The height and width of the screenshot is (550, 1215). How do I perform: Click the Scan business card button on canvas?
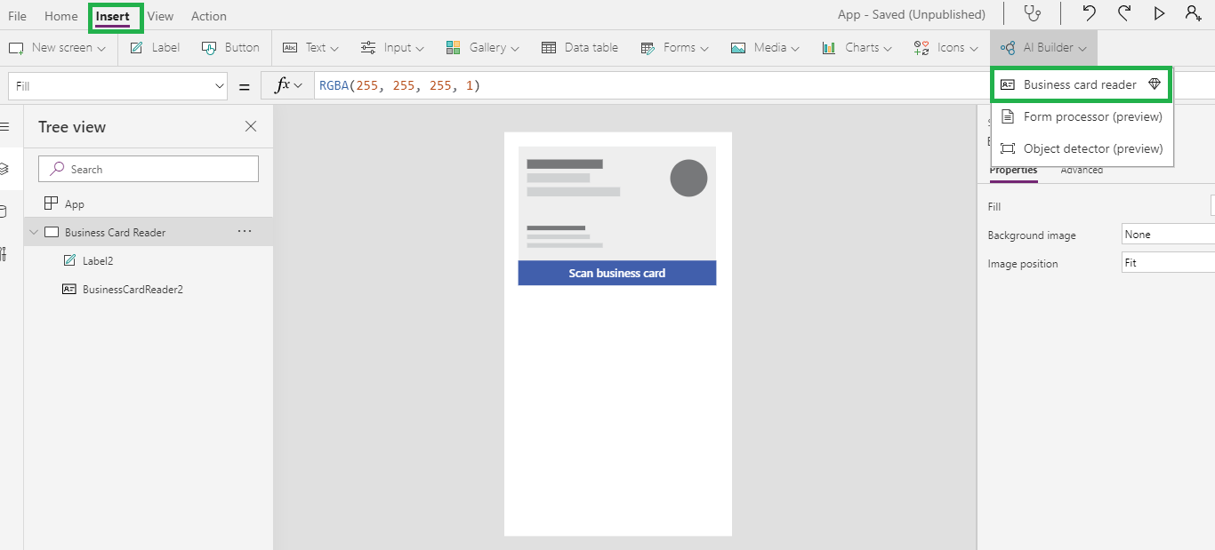pos(616,273)
